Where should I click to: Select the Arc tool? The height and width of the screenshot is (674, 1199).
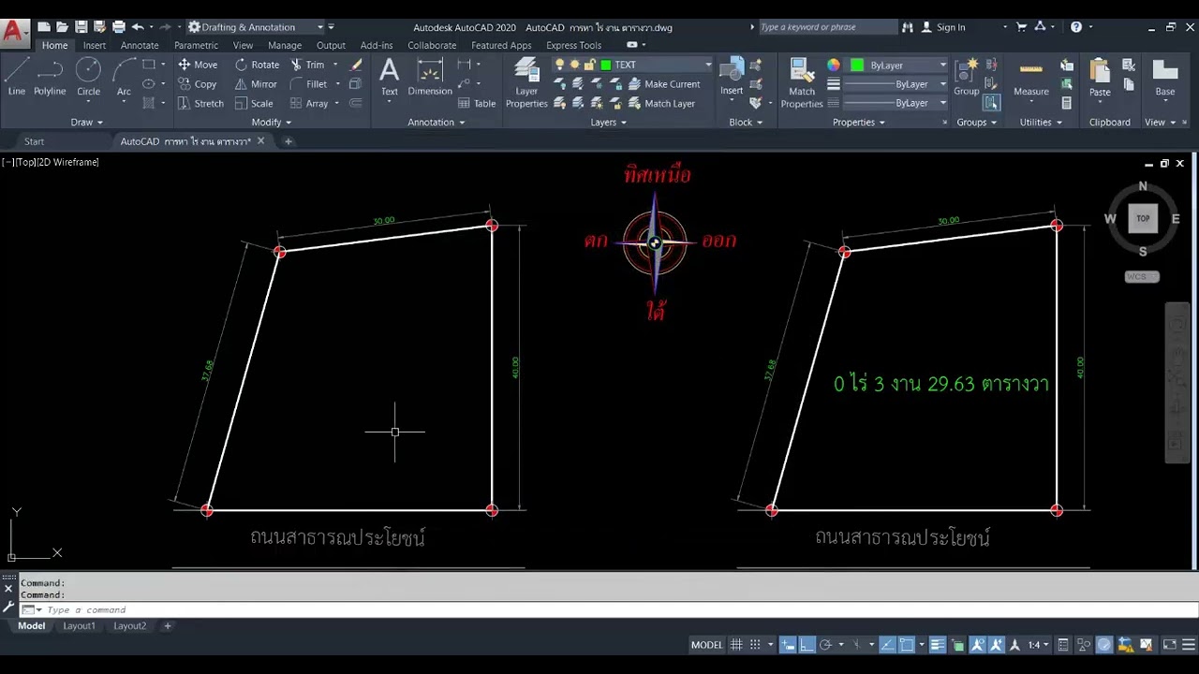point(124,77)
